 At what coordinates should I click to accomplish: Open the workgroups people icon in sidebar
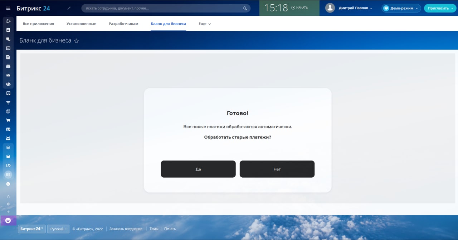[x=8, y=84]
